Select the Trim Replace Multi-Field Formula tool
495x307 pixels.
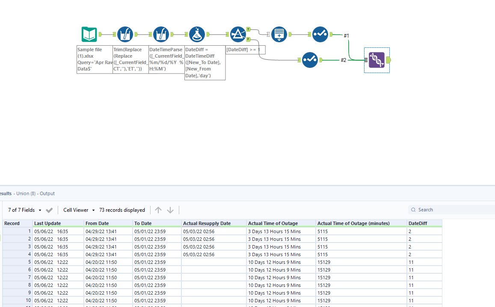(x=125, y=34)
